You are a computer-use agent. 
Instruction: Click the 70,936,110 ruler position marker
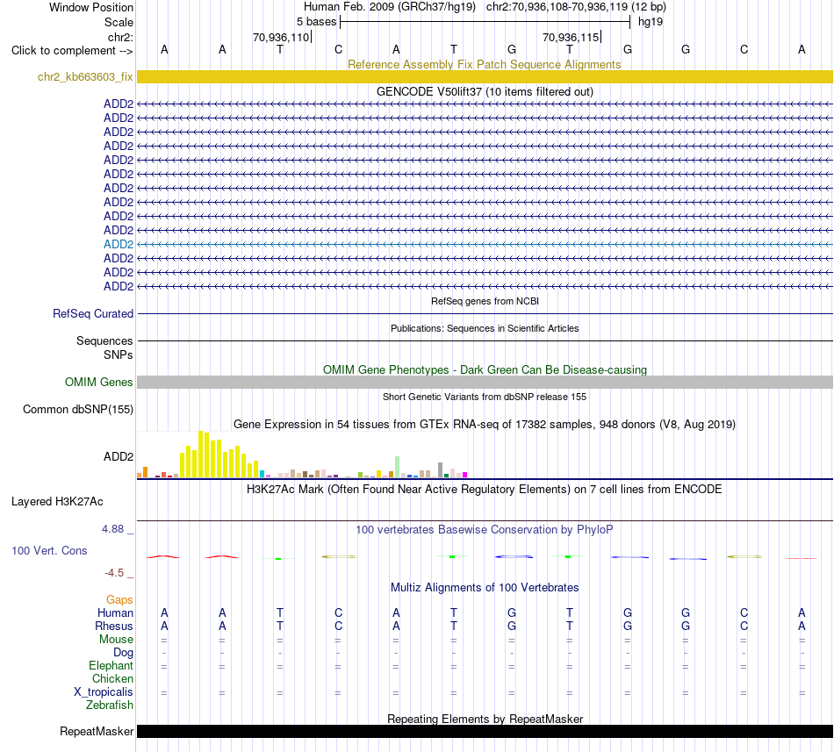tap(281, 37)
